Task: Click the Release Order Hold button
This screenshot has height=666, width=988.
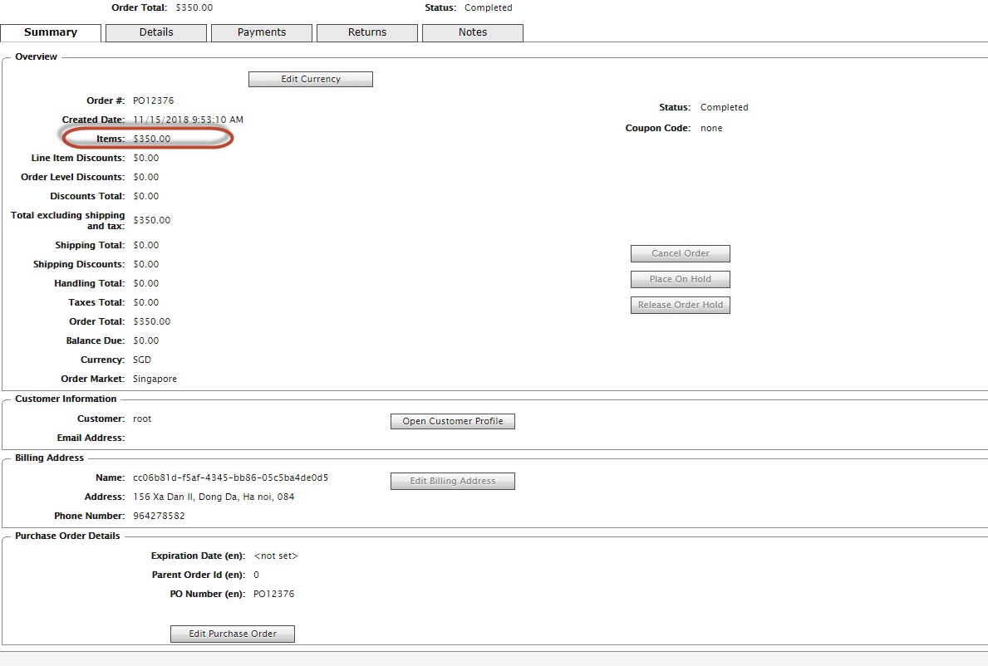Action: click(x=680, y=305)
